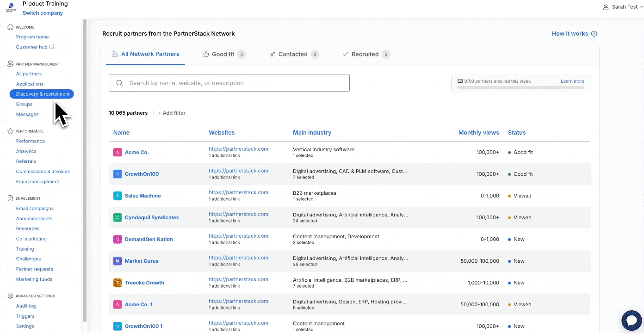Click the GrowthOn100 avatar icon
Viewport: 644px width, 333px height.
point(118,174)
